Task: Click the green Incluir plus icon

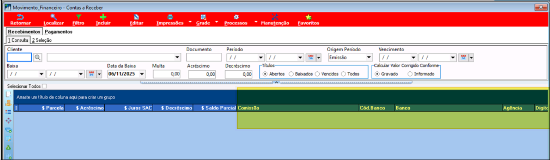Action: pyautogui.click(x=103, y=17)
